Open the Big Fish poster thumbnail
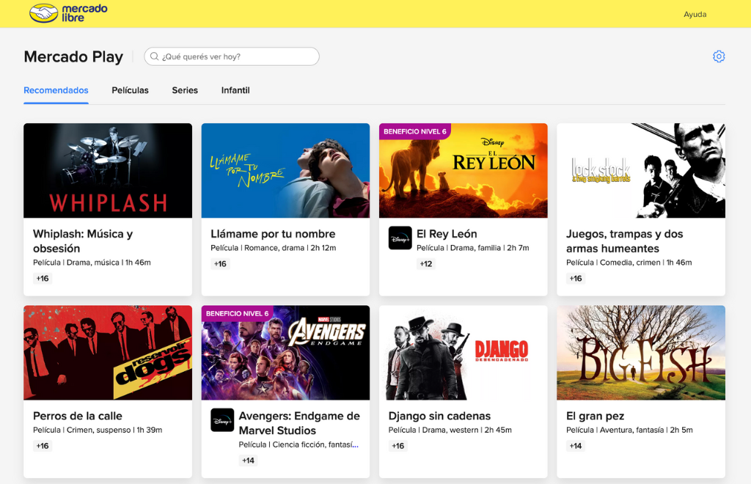This screenshot has height=484, width=751. pyautogui.click(x=641, y=353)
